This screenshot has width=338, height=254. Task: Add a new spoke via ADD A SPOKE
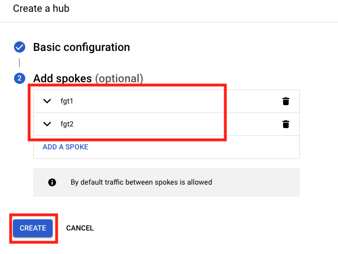tap(66, 147)
